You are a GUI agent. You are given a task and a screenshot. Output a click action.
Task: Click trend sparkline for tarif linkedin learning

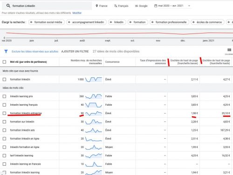click(x=94, y=155)
